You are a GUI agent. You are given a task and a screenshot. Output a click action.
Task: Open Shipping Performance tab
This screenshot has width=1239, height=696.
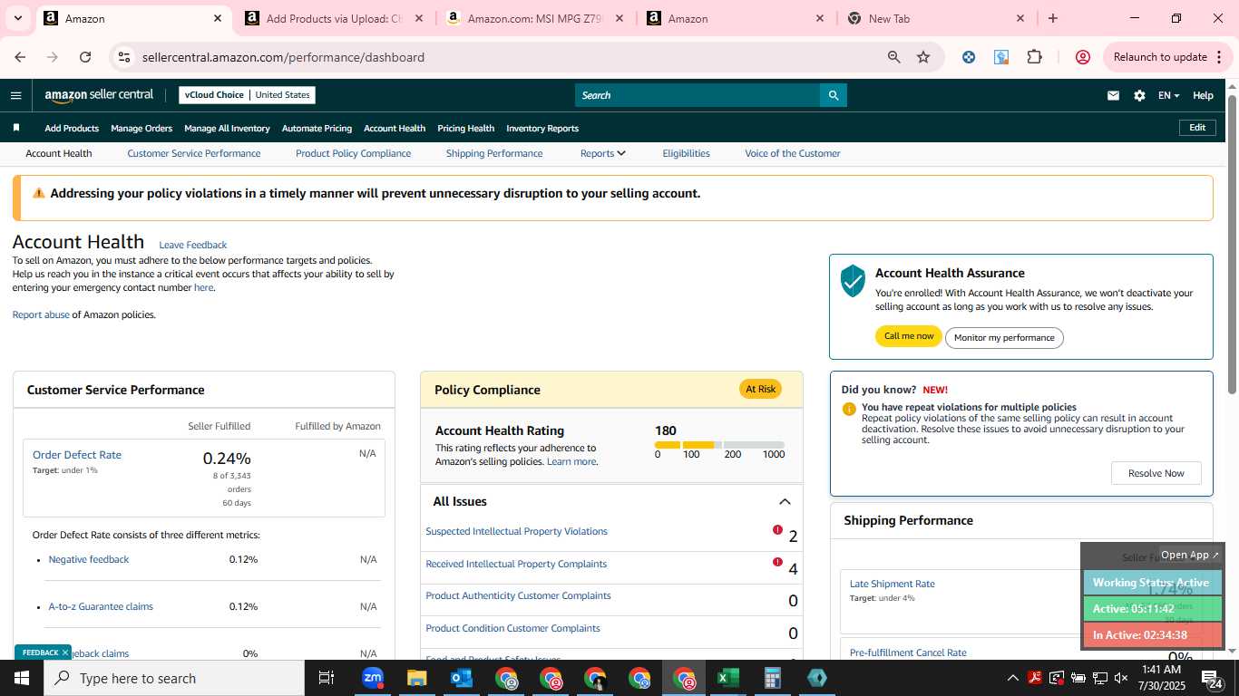(494, 153)
